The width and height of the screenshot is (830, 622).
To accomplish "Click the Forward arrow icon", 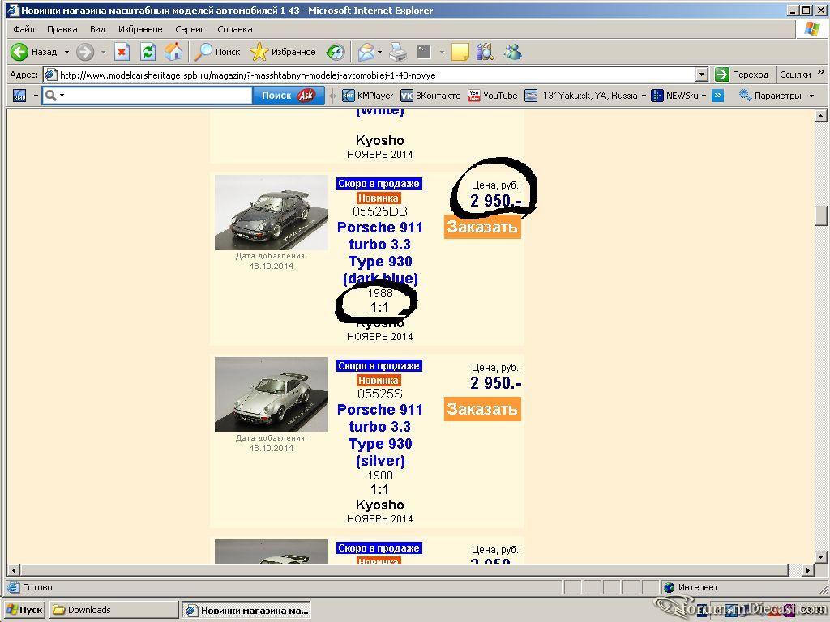I will [84, 52].
